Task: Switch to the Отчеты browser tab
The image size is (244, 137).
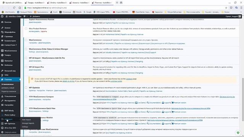Action: point(57,3)
